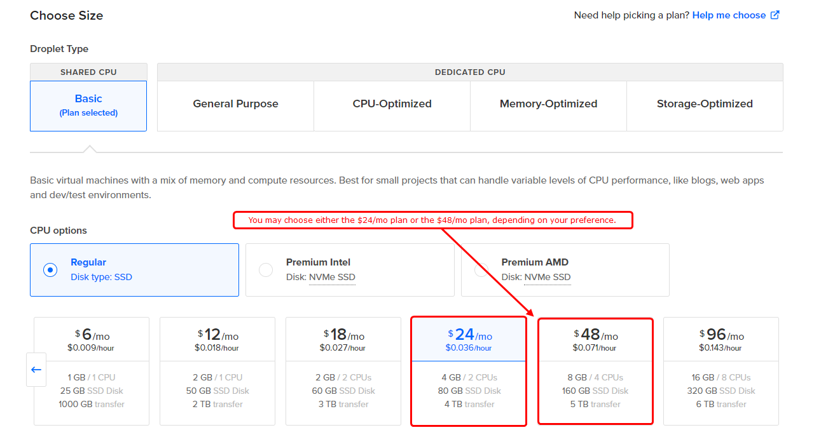Viewport: 814px width, 437px height.
Task: Pick the Memory-Optimized droplet type
Action: pyautogui.click(x=548, y=104)
